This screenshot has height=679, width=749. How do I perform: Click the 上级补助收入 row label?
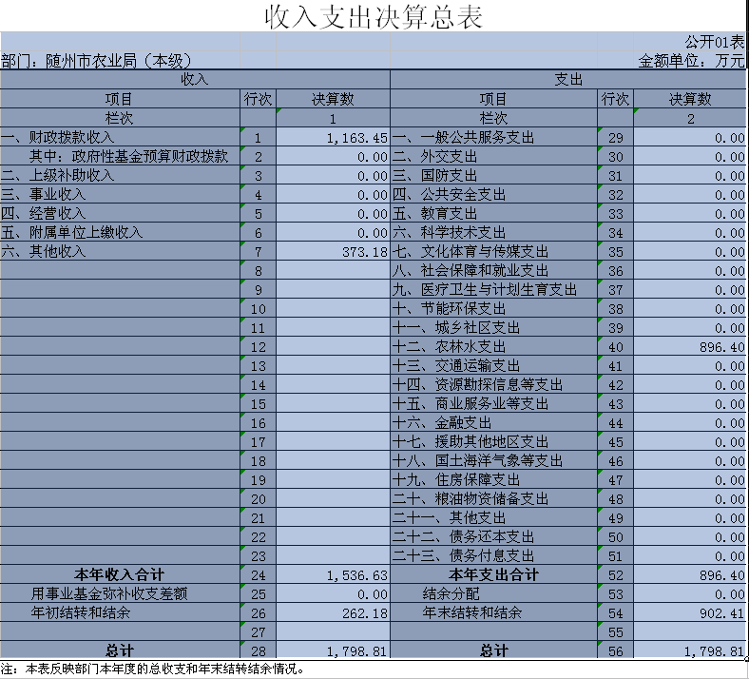58,176
